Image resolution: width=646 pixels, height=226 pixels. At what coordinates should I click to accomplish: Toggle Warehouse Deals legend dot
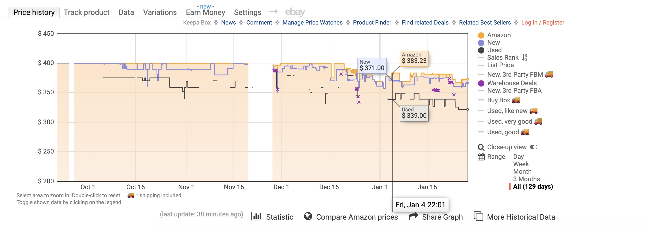(x=481, y=83)
